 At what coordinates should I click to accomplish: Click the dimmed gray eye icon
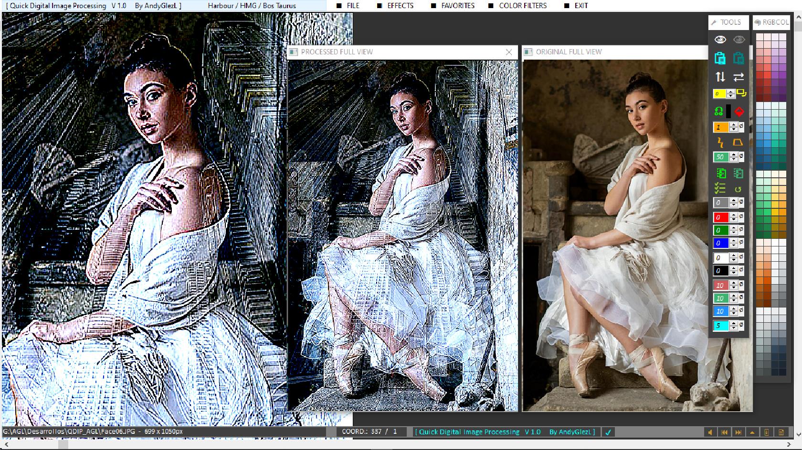(x=739, y=40)
